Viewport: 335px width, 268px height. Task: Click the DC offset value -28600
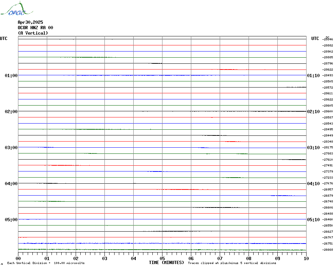pos(327,112)
